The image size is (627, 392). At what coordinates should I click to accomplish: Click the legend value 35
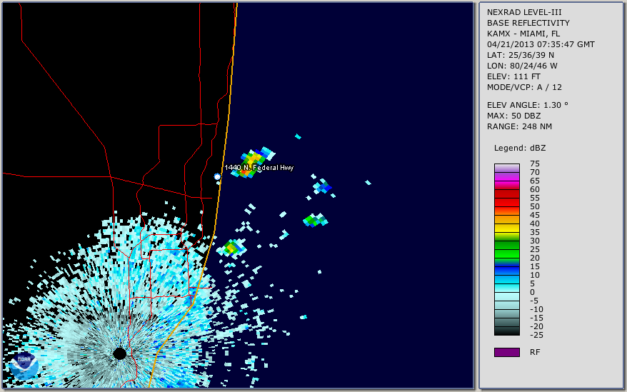click(535, 232)
